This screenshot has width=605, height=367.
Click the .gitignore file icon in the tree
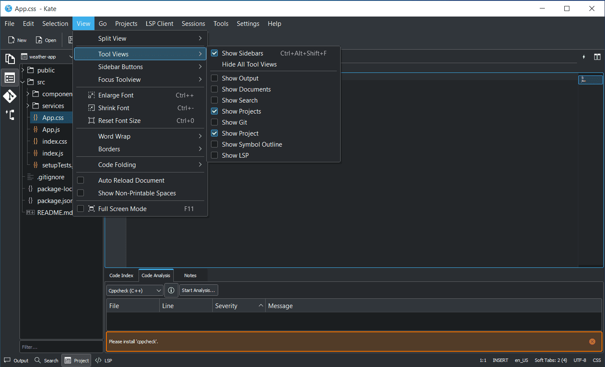(x=31, y=177)
